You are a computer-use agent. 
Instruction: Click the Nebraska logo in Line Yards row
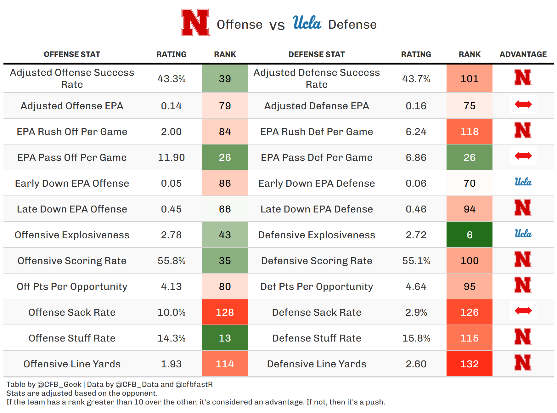pos(523,363)
